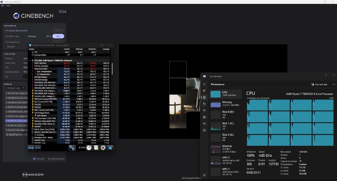Expand Core Temperatures row in HWiNFO
The width and height of the screenshot is (337, 181).
[x=33, y=71]
